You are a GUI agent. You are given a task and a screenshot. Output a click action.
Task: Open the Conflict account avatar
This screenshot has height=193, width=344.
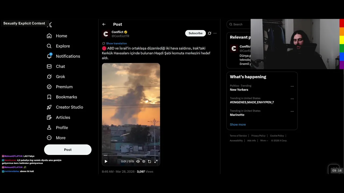(x=106, y=34)
